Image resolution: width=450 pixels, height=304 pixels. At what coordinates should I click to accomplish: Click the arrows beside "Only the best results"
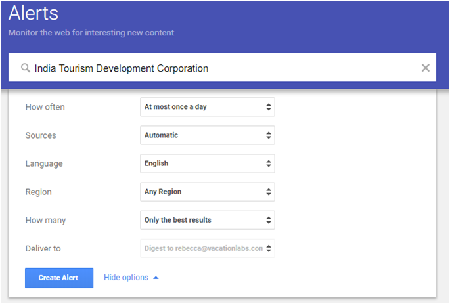pyautogui.click(x=268, y=220)
